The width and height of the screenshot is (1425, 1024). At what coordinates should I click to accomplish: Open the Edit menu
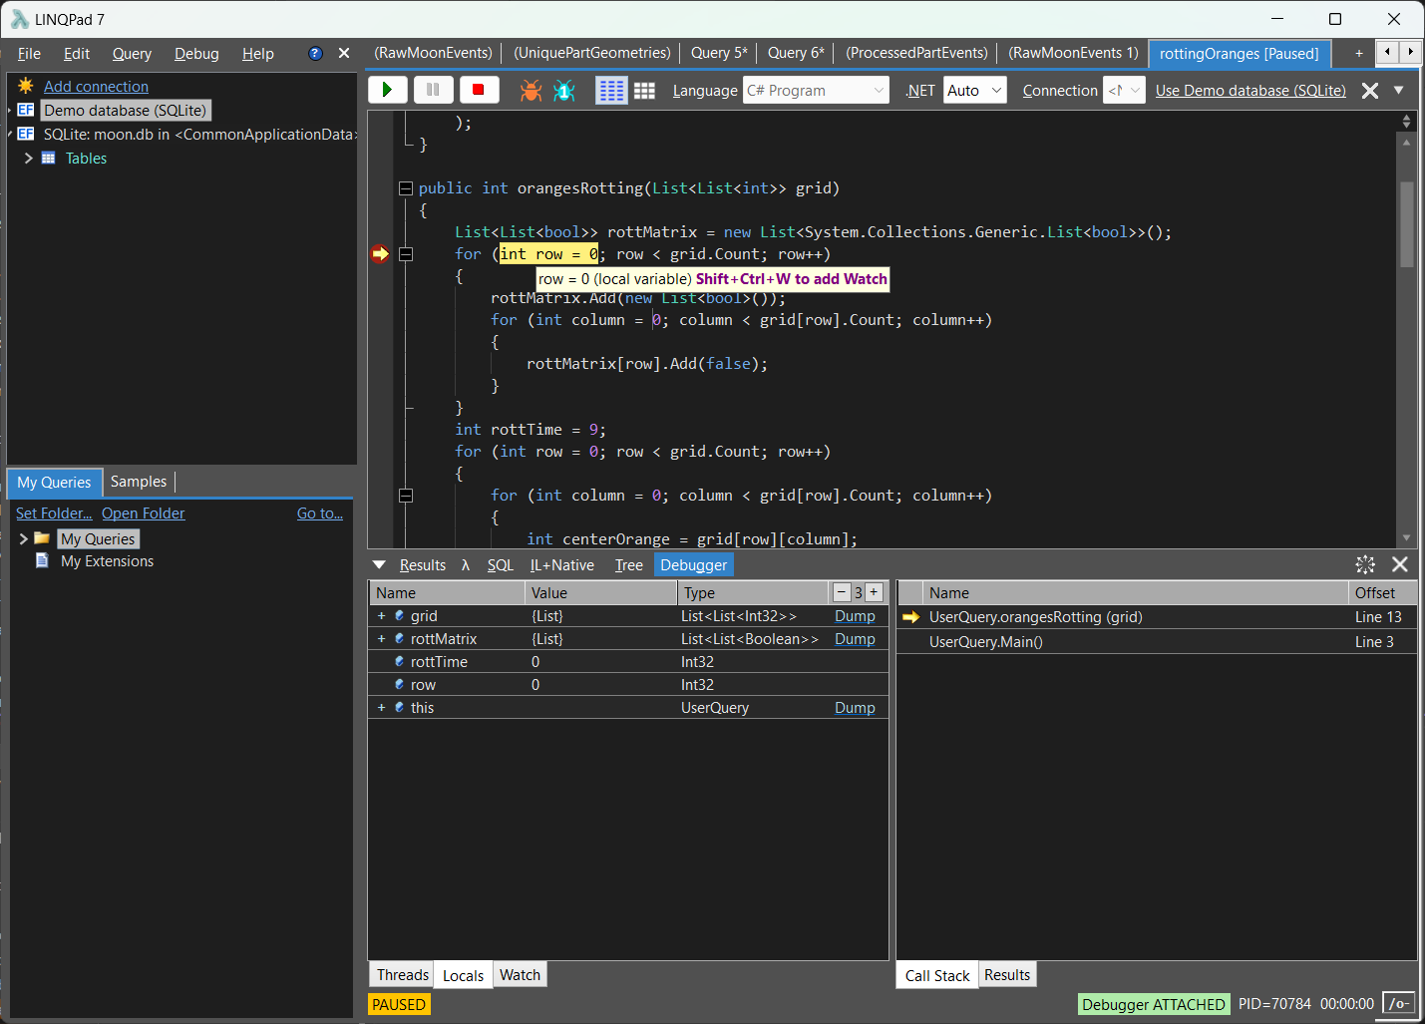[77, 54]
